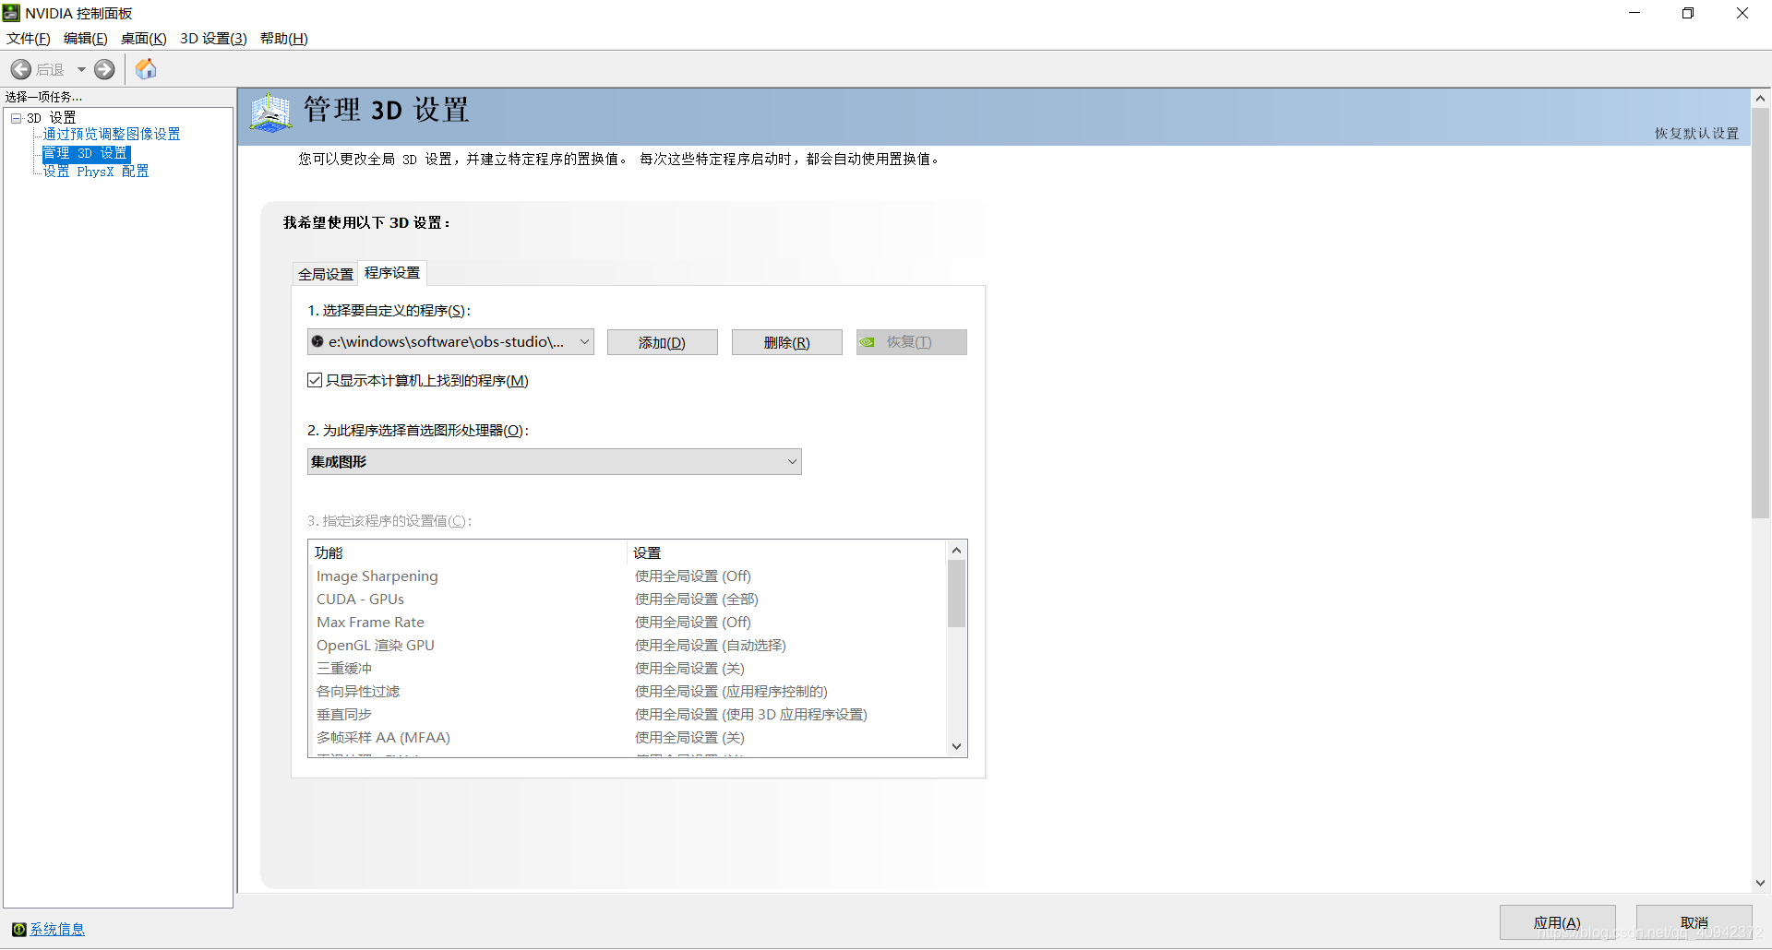Click settings list scrollbar up arrow
The height and width of the screenshot is (950, 1772).
click(956, 551)
